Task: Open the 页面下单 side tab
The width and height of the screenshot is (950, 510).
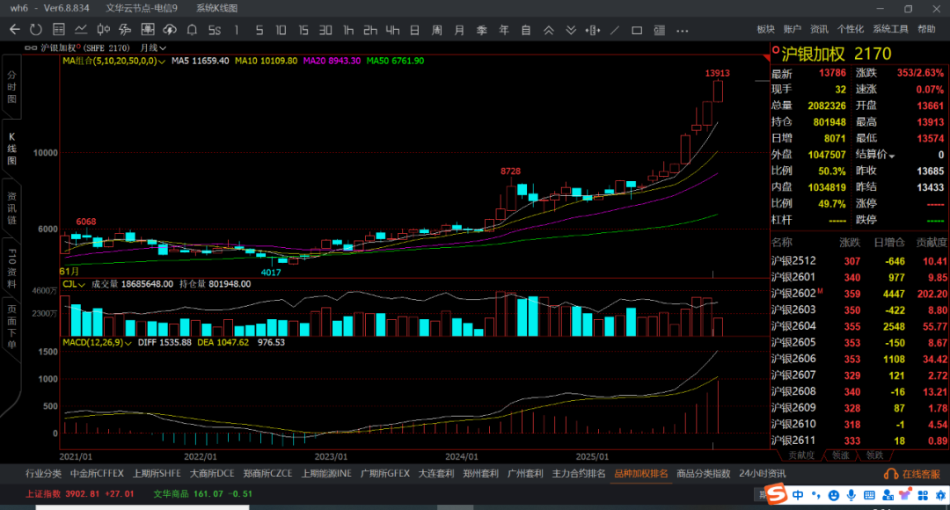Action: click(11, 327)
